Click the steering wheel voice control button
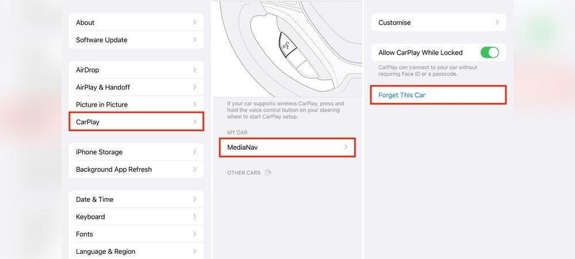 coord(288,45)
